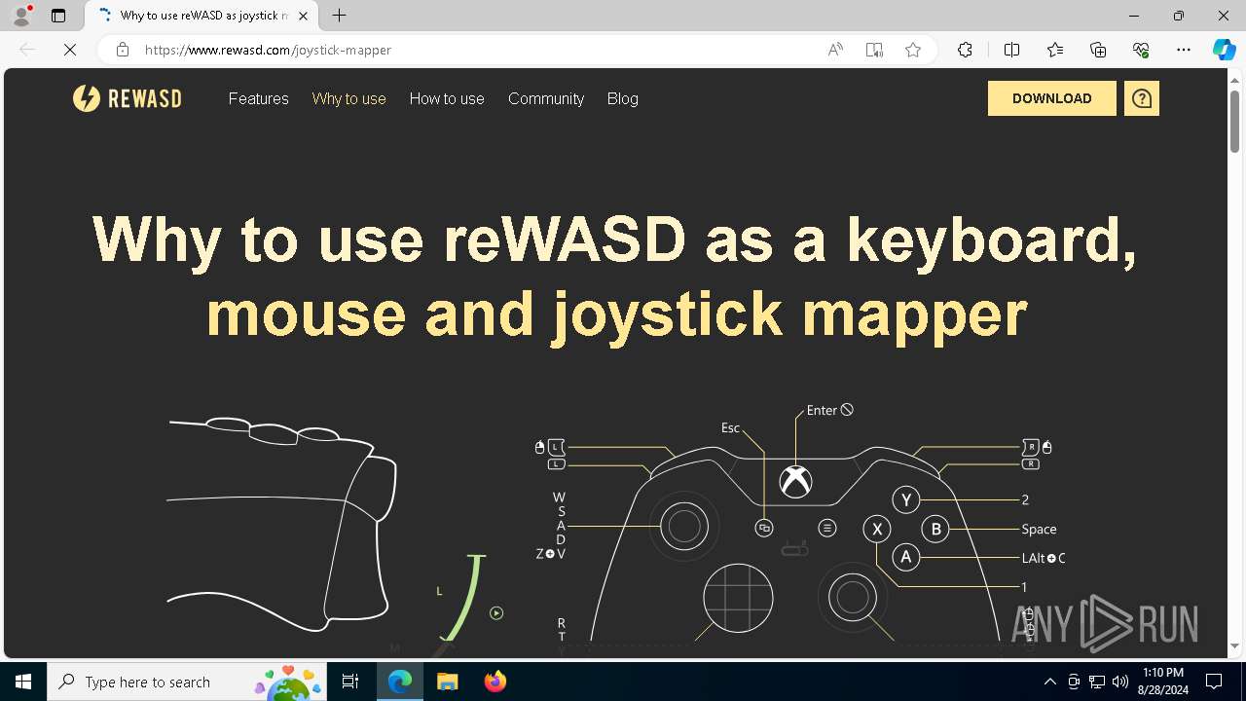Go to the Community page

click(546, 98)
